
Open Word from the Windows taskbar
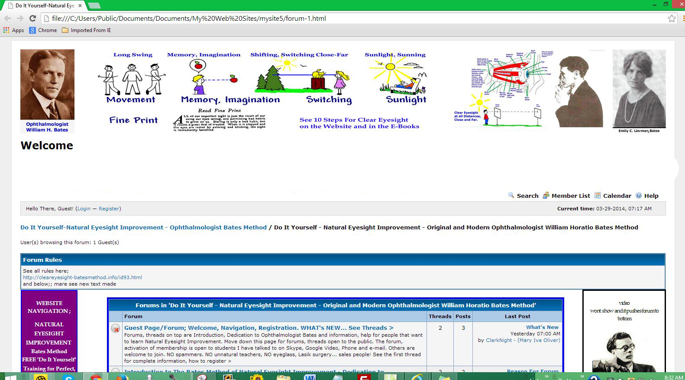click(310, 377)
